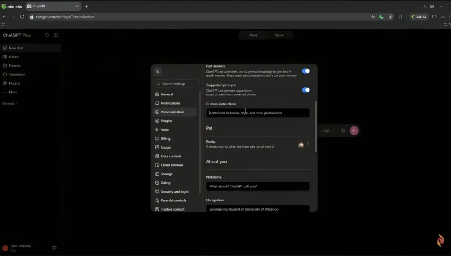Screen dimensions: 451x256
Task: Click the Safety shield icon
Action: click(x=157, y=183)
